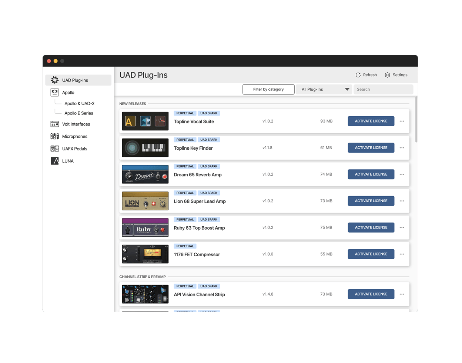Select Apollo & UAD-2 in sidebar tree
The image size is (462, 363).
click(x=79, y=104)
